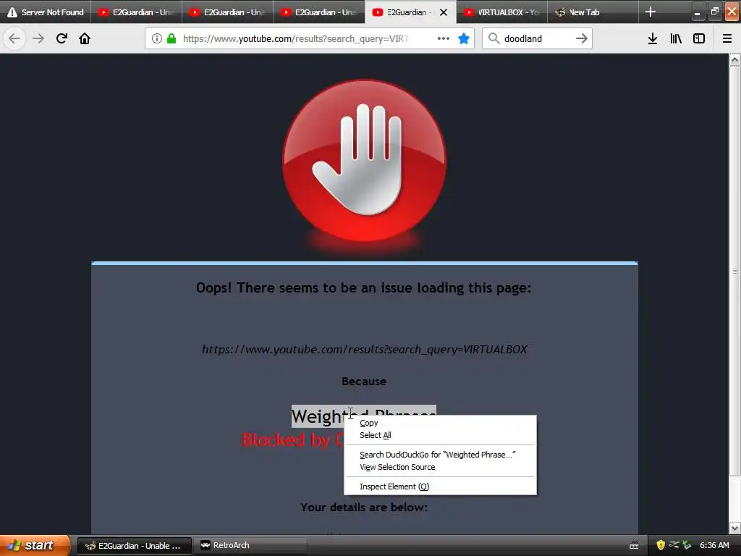
Task: Select RetroArch taskbar button
Action: [250, 545]
